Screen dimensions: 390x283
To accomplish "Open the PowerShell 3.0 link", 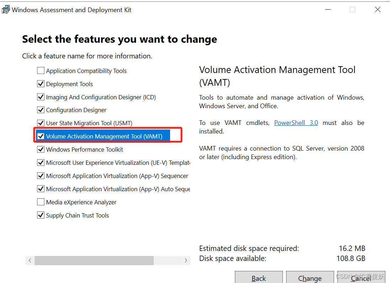I will [x=296, y=123].
